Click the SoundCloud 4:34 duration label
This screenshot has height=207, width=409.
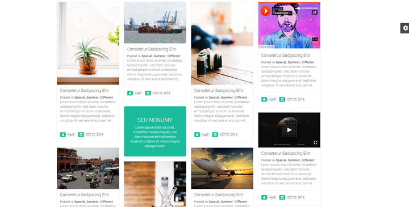click(315, 39)
